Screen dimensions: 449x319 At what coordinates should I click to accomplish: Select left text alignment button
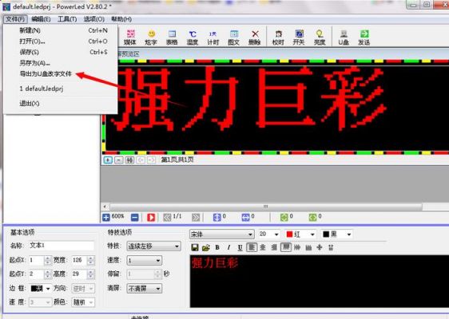252,247
